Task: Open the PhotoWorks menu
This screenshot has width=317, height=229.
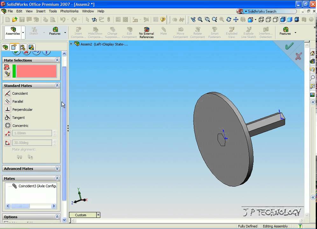Action: (x=69, y=11)
